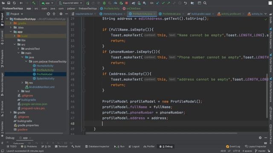Click the red Stop icon
This screenshot has width=273, height=153.
tap(127, 3)
